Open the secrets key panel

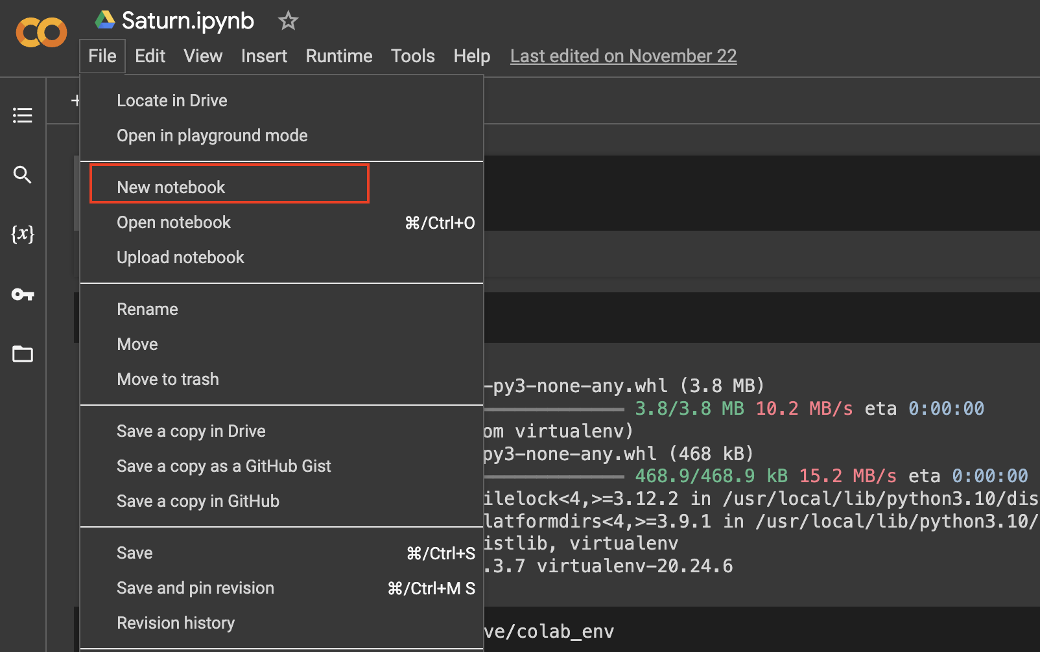(x=23, y=294)
